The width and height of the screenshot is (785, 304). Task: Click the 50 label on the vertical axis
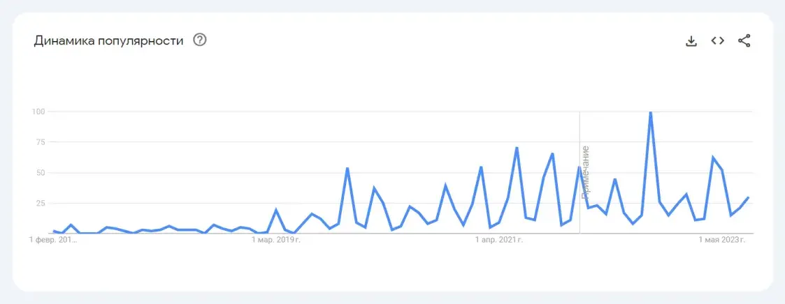[41, 173]
